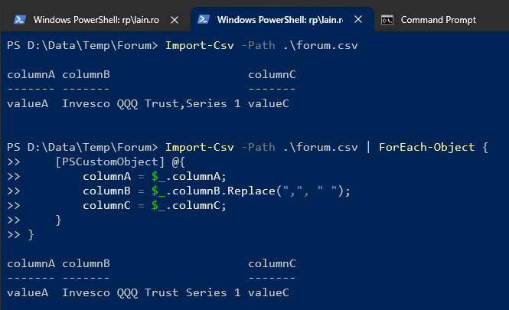
Task: Click the first Import-Csv command text
Action: point(200,45)
